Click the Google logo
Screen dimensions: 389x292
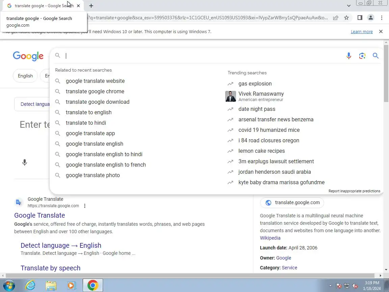[28, 56]
